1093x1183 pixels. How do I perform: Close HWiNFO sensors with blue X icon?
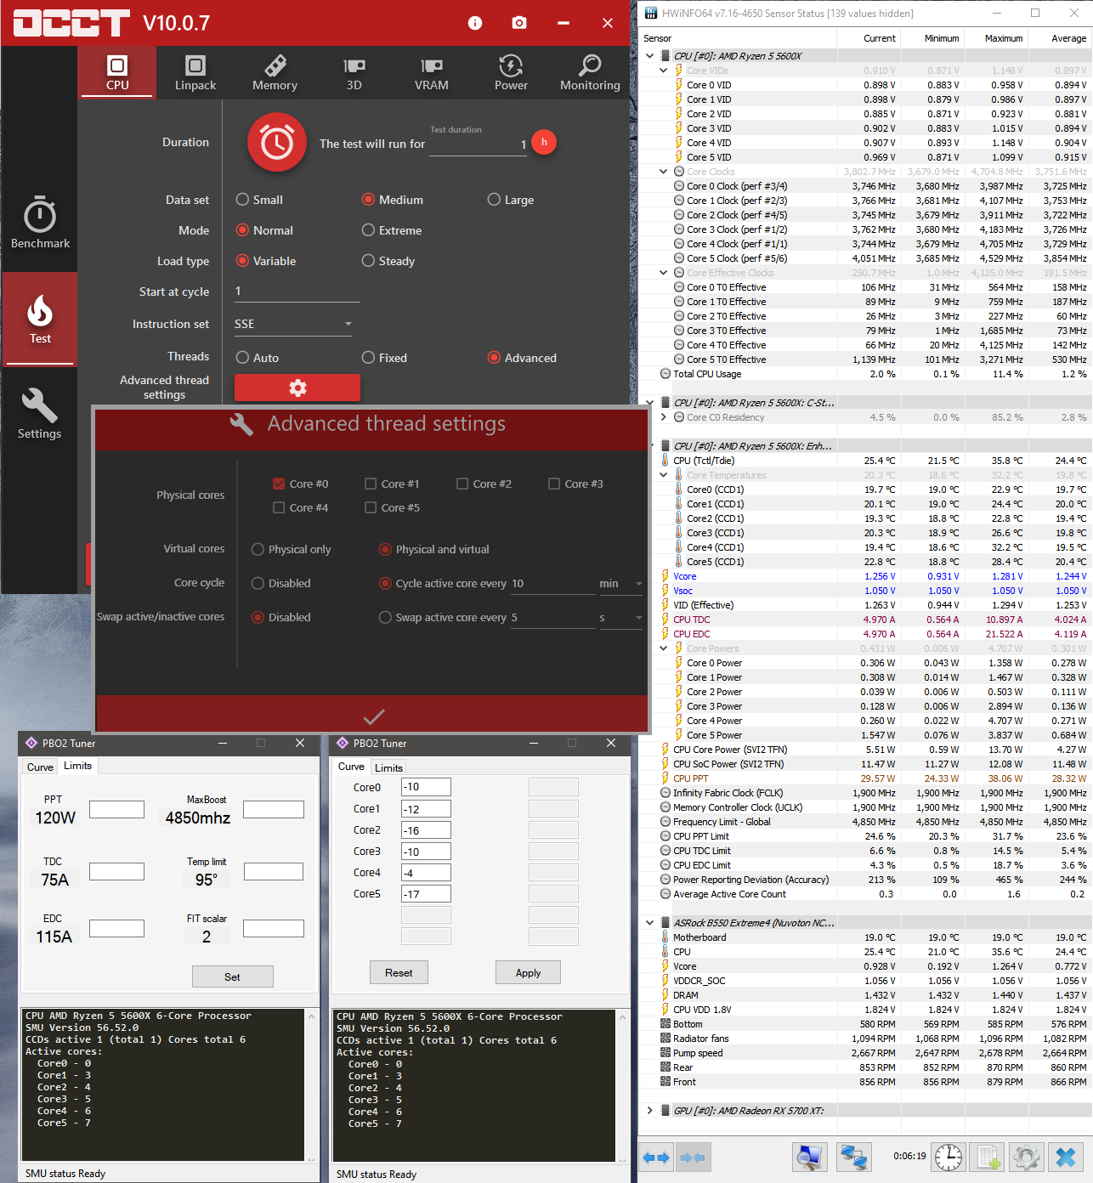[1066, 1157]
